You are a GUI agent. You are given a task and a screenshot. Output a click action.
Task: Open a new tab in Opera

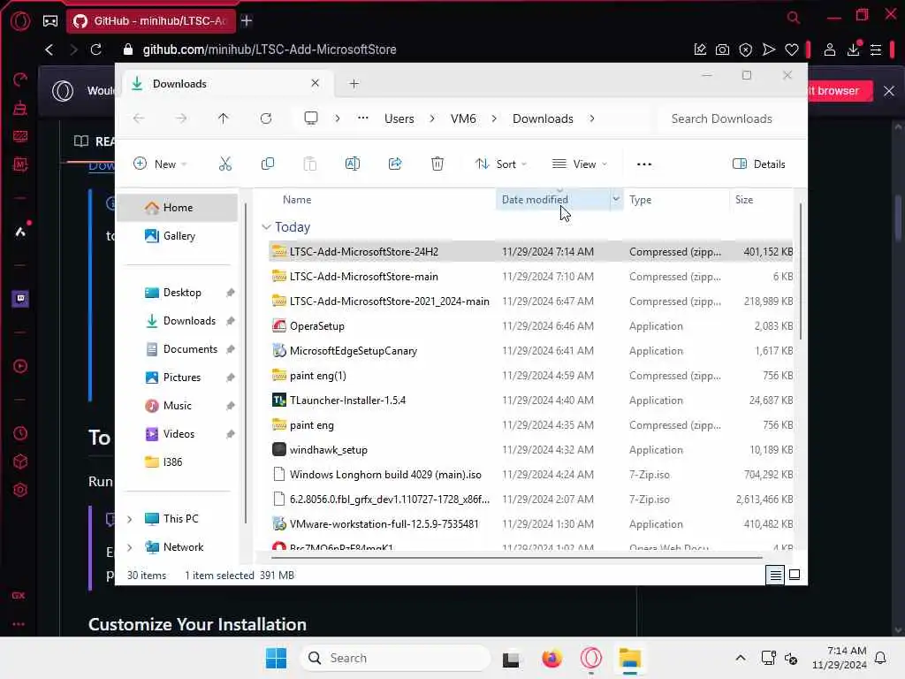coord(247,21)
